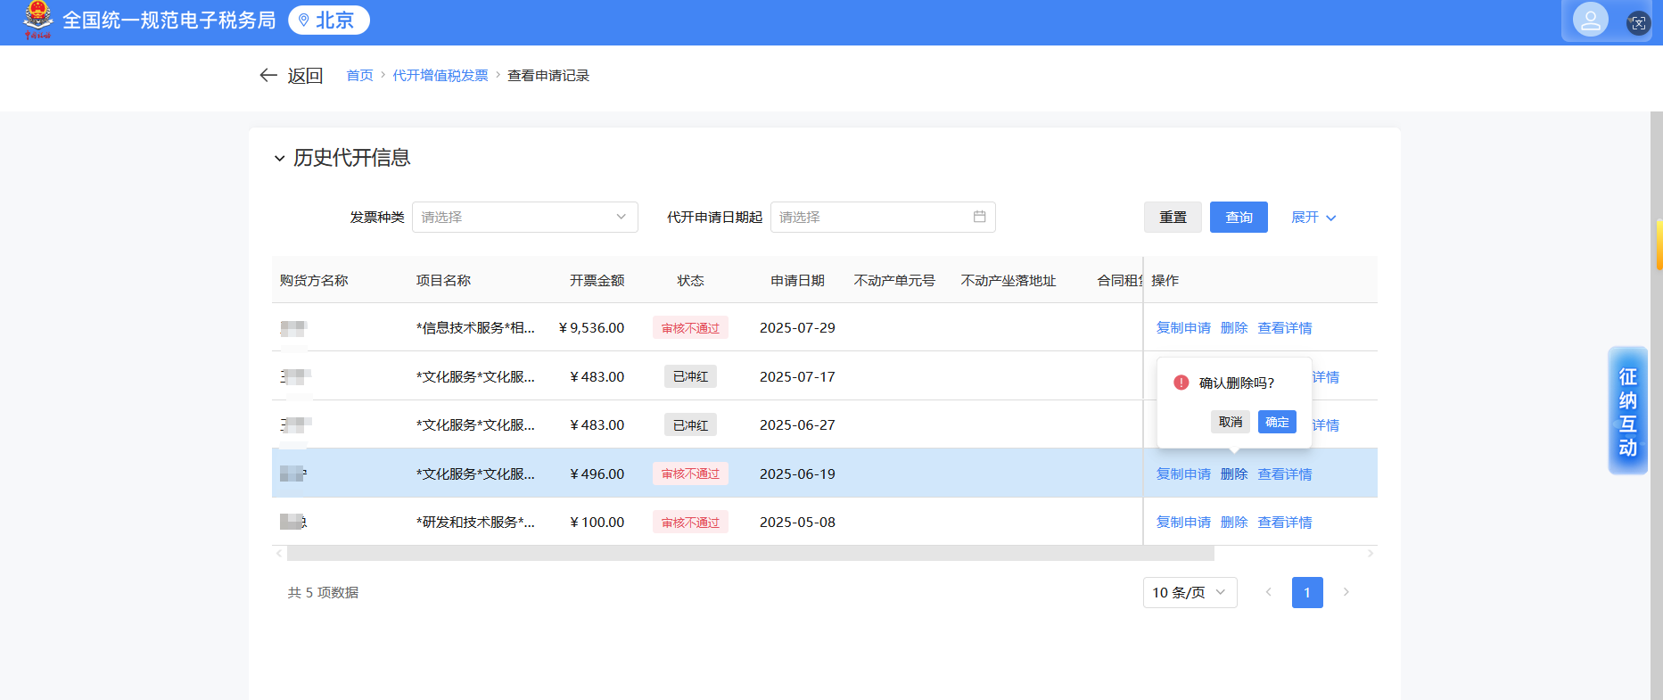The height and width of the screenshot is (700, 1663).
Task: Click the horizontal table scrollbar
Action: click(x=750, y=554)
